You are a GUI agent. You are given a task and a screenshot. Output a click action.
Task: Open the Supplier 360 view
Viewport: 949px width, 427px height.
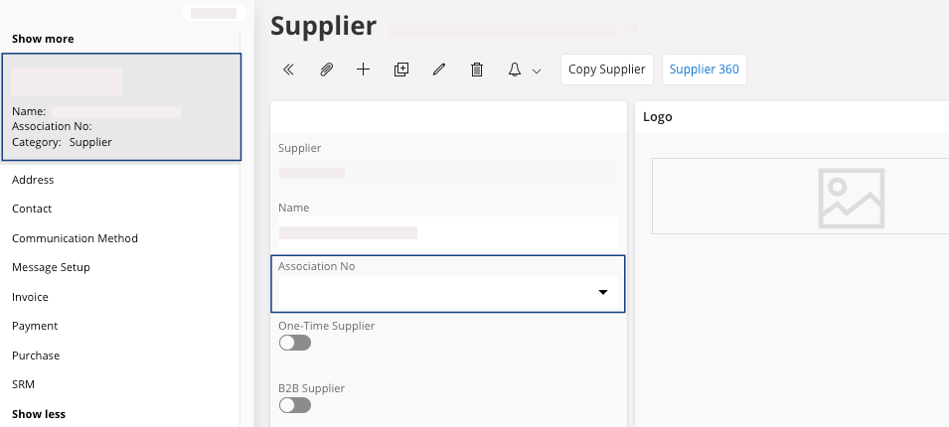point(704,70)
